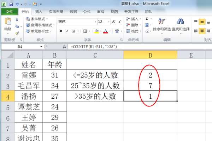Open the Insert (插入) cells dropdown
The width and height of the screenshot is (212, 141).
(x=134, y=19)
